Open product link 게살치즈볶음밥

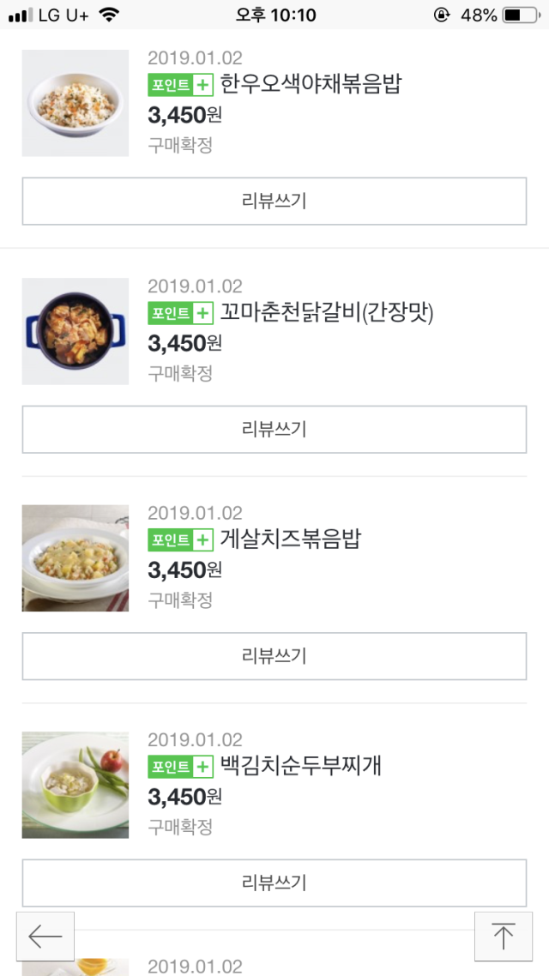[x=291, y=539]
